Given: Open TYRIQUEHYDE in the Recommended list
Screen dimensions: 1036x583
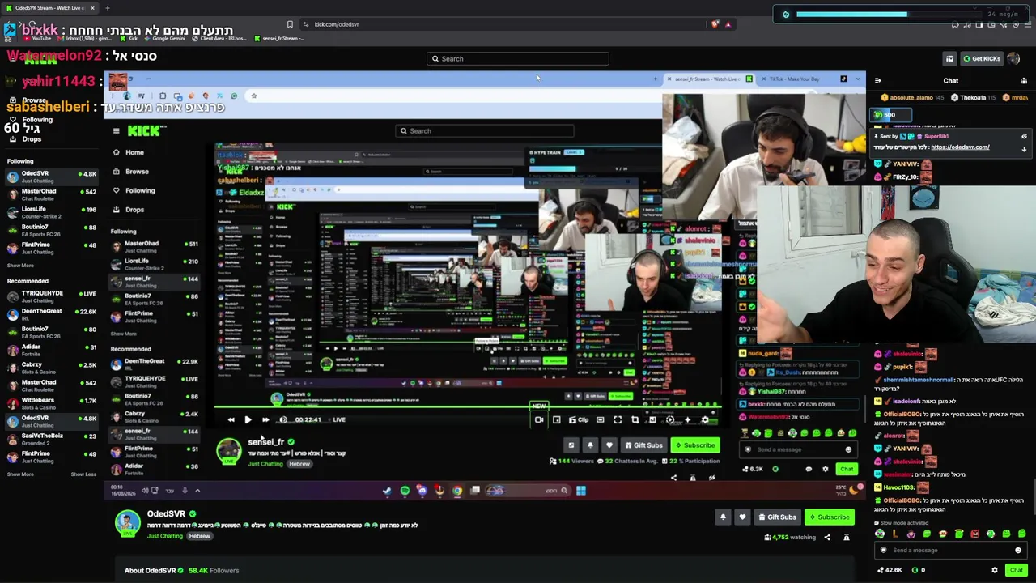Looking at the screenshot, I should click(50, 296).
